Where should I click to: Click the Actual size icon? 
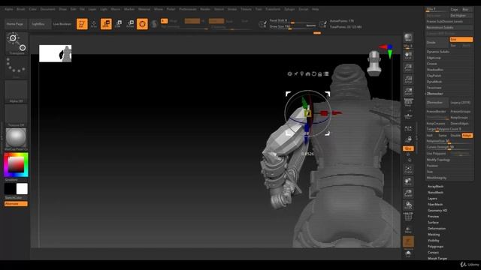(408, 79)
